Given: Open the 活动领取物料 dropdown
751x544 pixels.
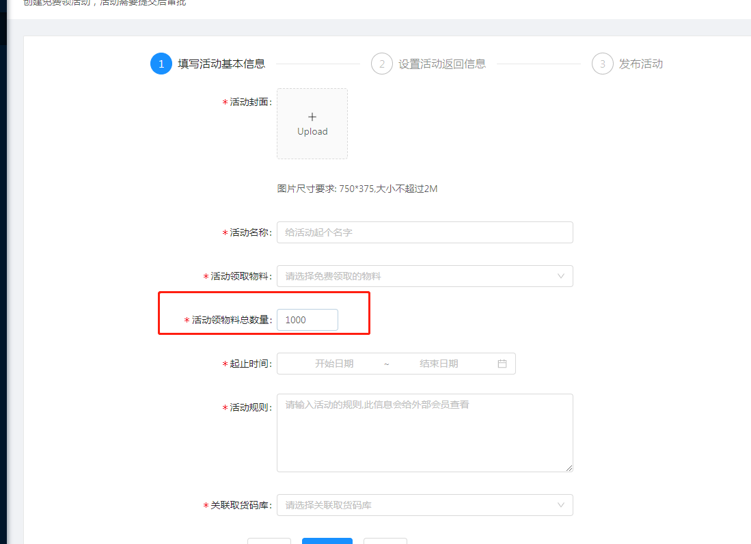Looking at the screenshot, I should tap(425, 276).
